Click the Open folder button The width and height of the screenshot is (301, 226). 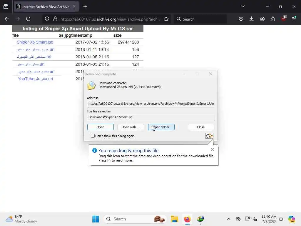161,127
